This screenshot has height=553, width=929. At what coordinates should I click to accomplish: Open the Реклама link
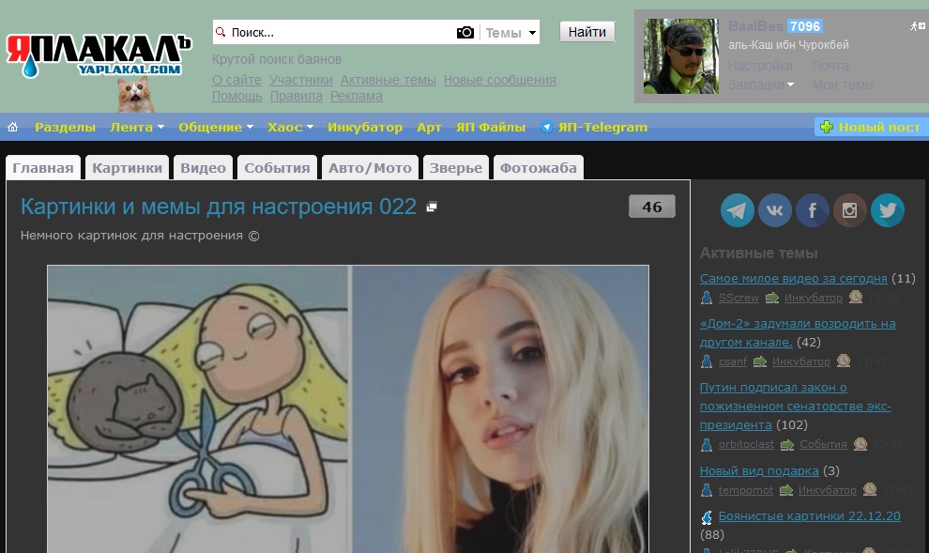click(x=356, y=96)
